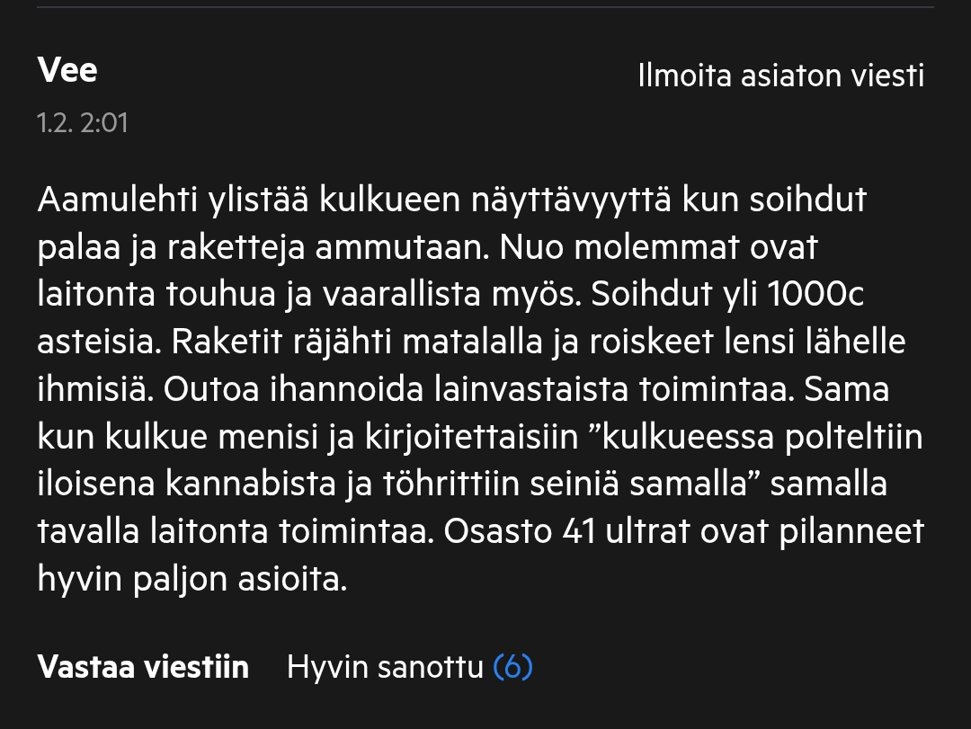Click the last line "hyvin paljon asioita."

192,579
